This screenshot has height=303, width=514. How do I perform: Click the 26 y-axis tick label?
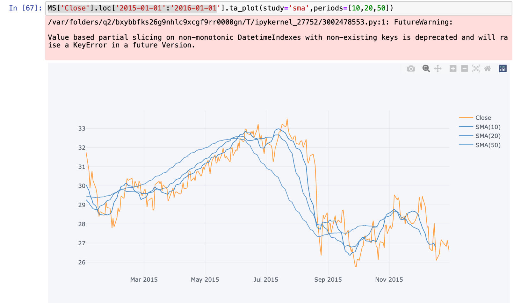[x=82, y=262]
